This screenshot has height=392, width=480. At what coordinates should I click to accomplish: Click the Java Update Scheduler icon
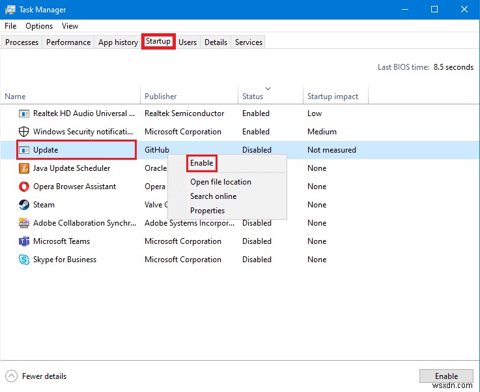[x=24, y=168]
